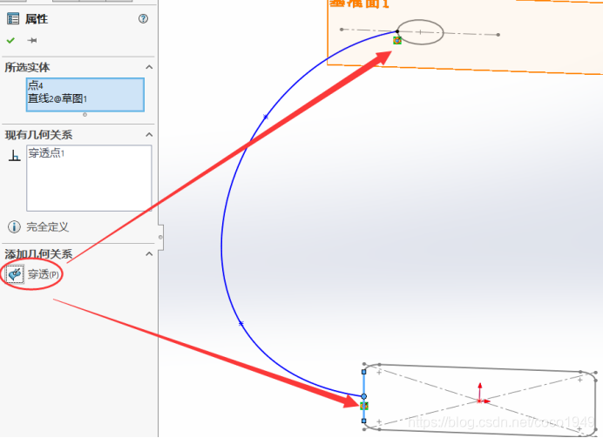Collapse the 添加几何关系 section
The image size is (603, 438).
pyautogui.click(x=149, y=254)
